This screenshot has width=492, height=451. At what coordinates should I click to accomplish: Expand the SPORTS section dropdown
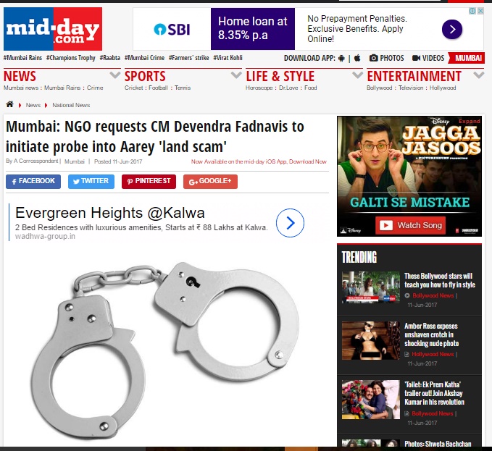pyautogui.click(x=236, y=75)
